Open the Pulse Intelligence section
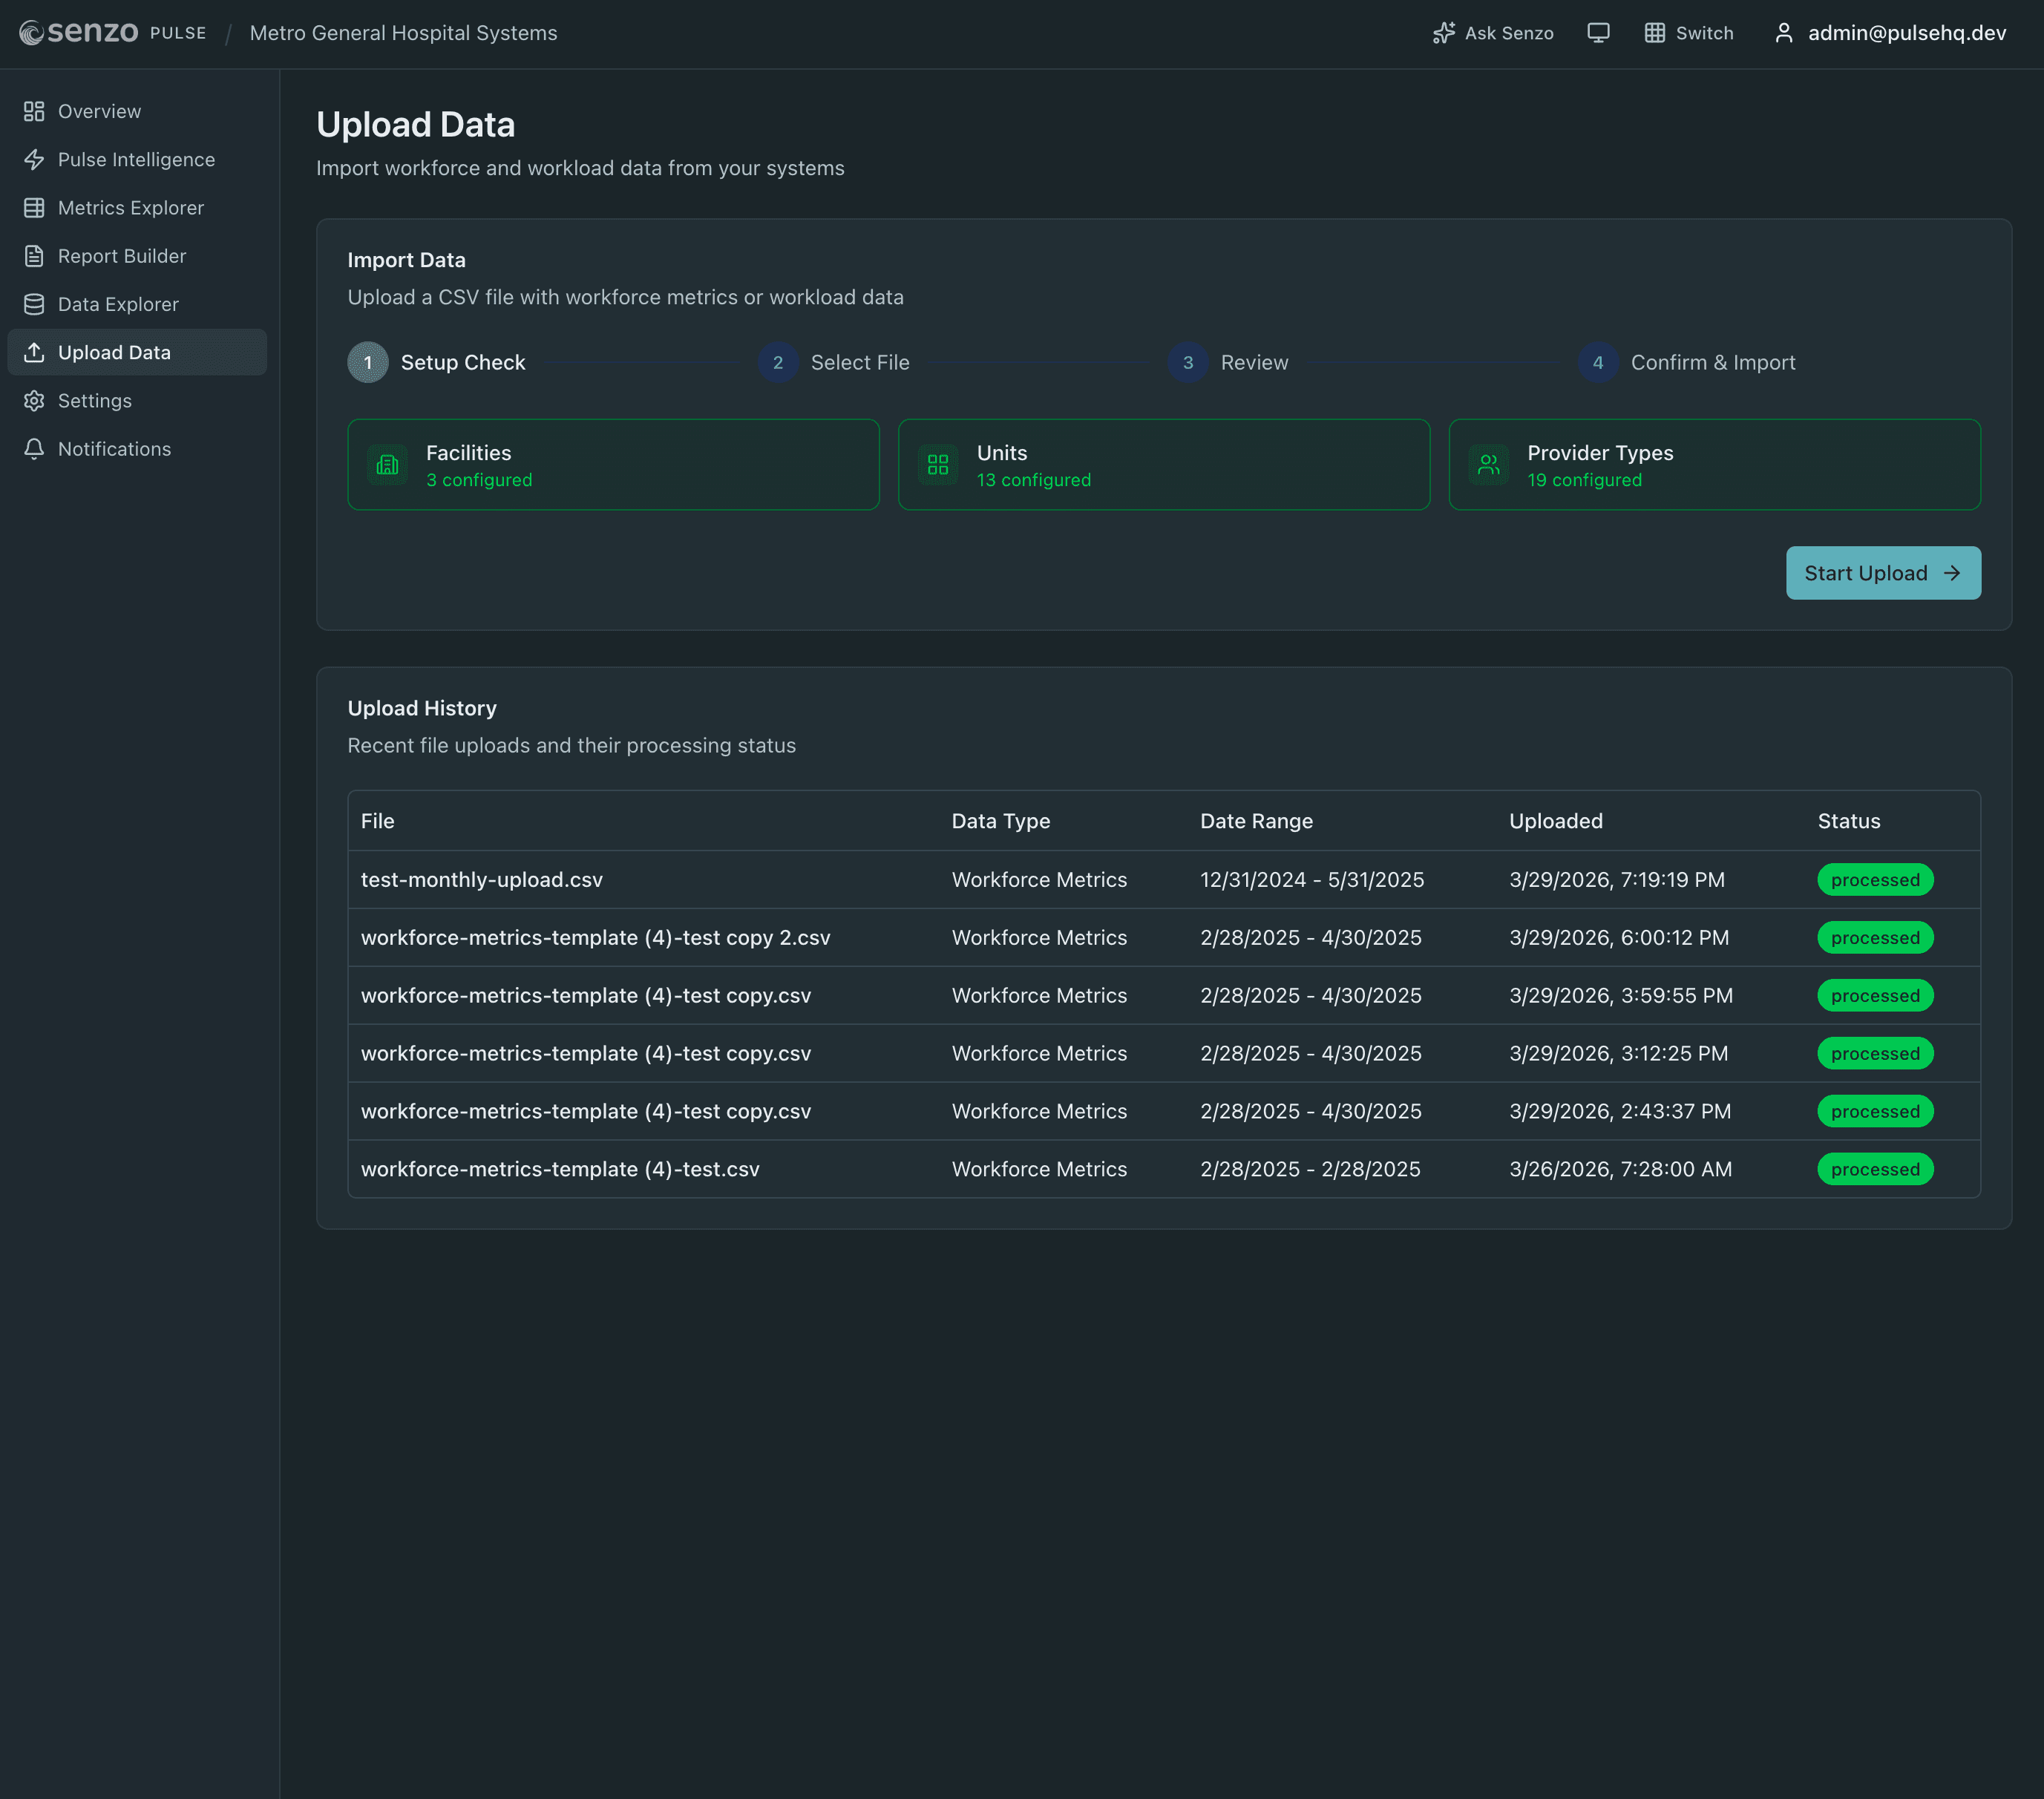2044x1799 pixels. tap(136, 159)
